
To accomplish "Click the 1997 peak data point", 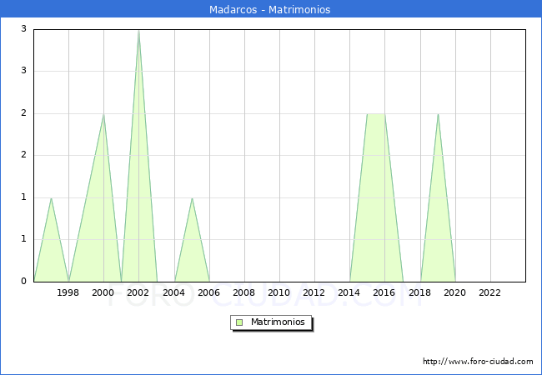I will tap(51, 198).
